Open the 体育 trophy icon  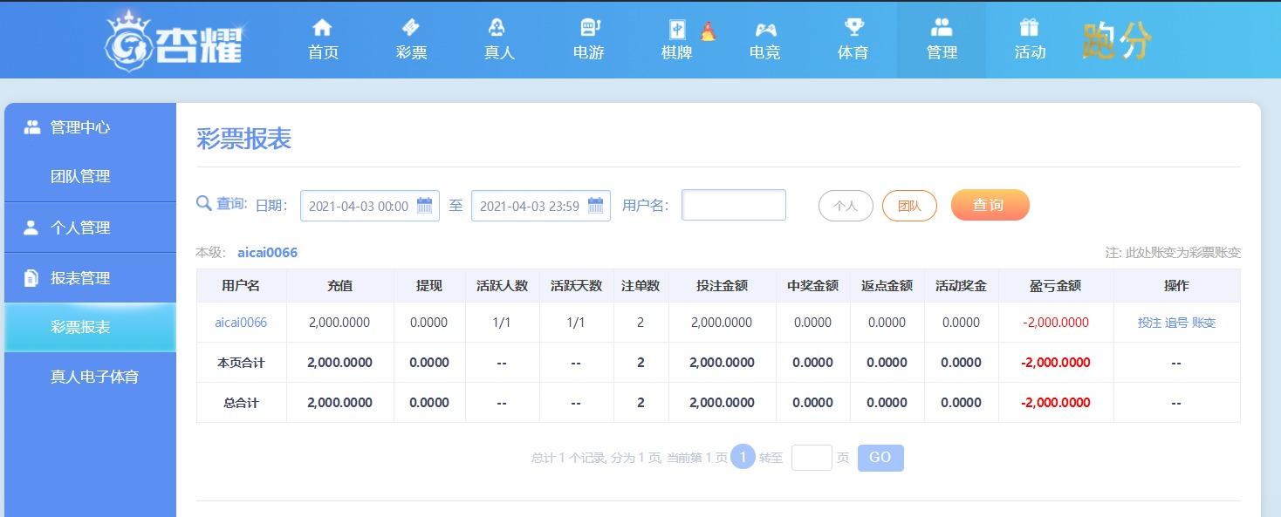[x=853, y=28]
